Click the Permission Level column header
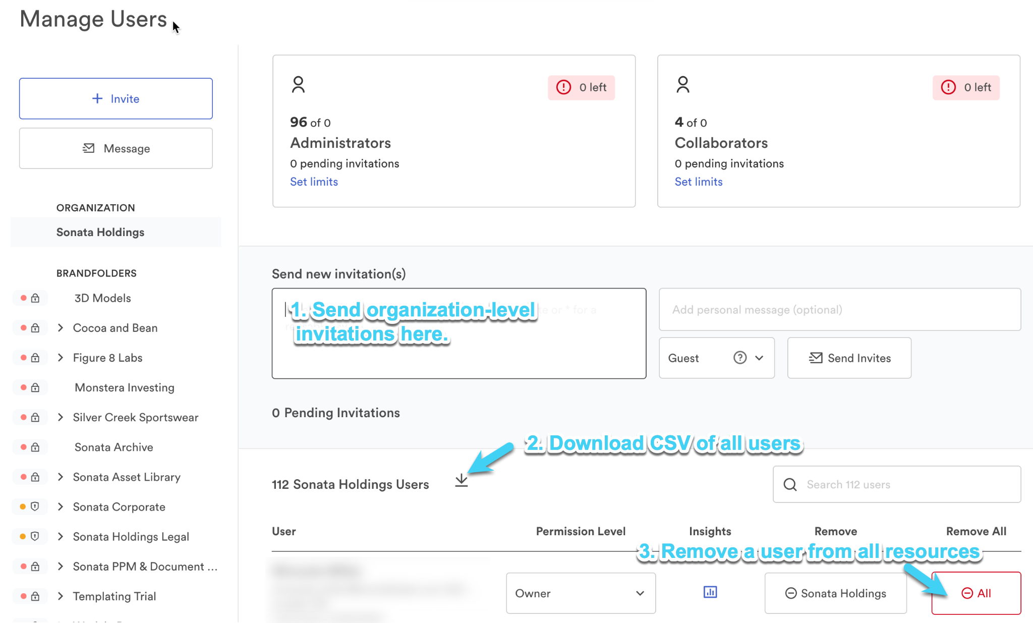1033x623 pixels. [581, 531]
